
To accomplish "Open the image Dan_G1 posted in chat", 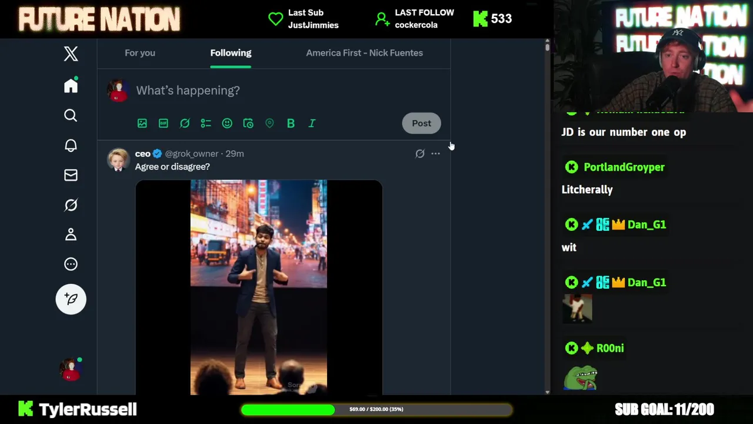I will [577, 309].
